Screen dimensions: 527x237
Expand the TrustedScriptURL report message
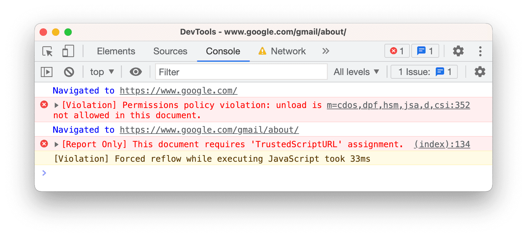(56, 144)
